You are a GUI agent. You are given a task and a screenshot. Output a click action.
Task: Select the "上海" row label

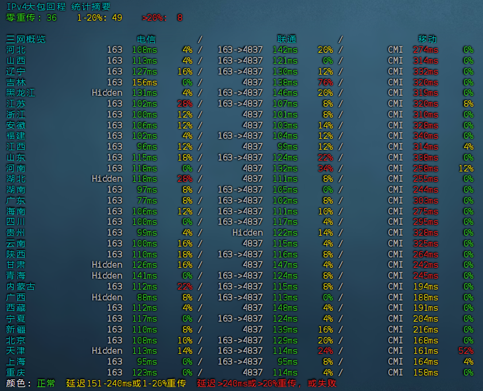(x=16, y=361)
